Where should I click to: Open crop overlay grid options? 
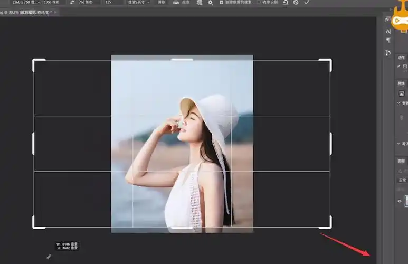(x=200, y=3)
